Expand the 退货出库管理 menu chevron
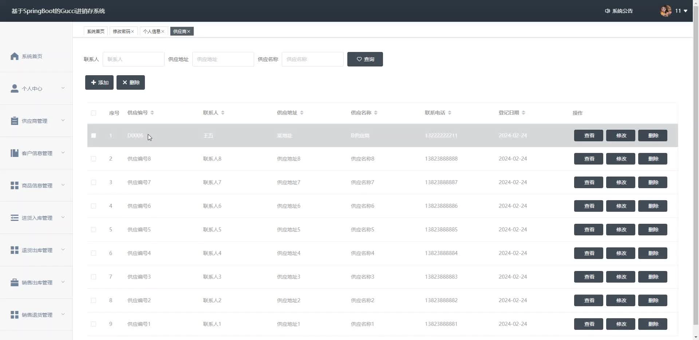 (x=63, y=250)
